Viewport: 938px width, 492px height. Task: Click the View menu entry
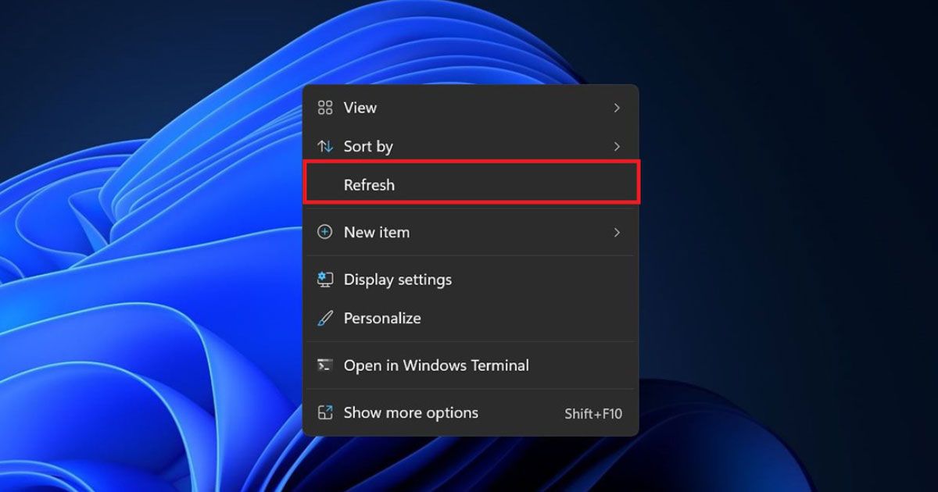tap(360, 107)
